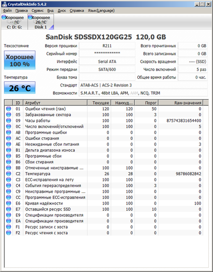Click the Всего записанных 0 GB field
Screen dimensions: 213x272
[193, 54]
